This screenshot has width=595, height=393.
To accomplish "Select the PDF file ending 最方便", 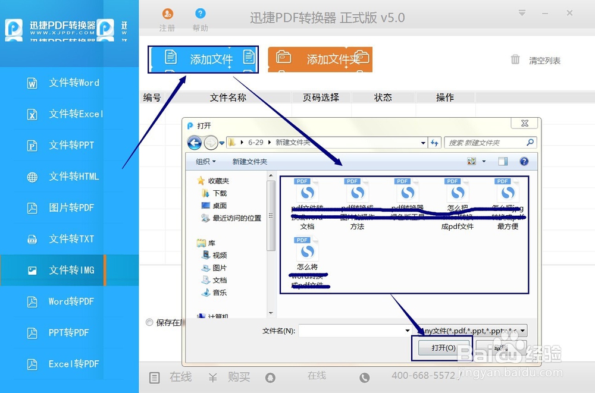I will pyautogui.click(x=508, y=204).
